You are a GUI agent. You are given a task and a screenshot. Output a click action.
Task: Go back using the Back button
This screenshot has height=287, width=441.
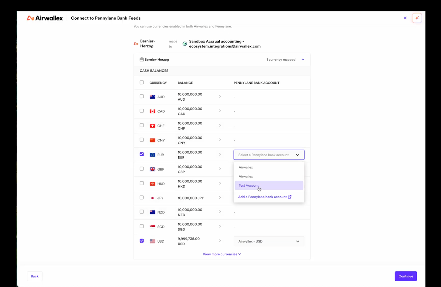[x=35, y=276]
